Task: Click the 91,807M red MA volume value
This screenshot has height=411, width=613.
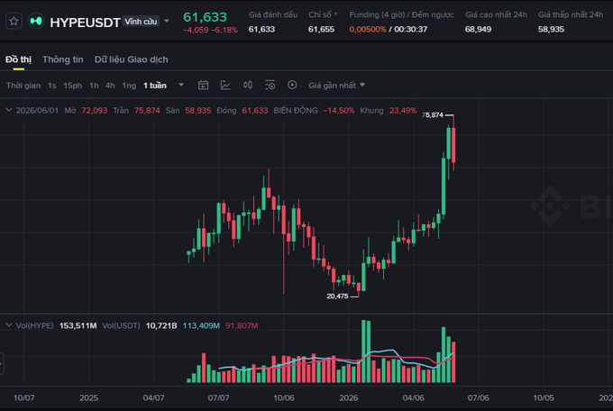Action: click(242, 325)
